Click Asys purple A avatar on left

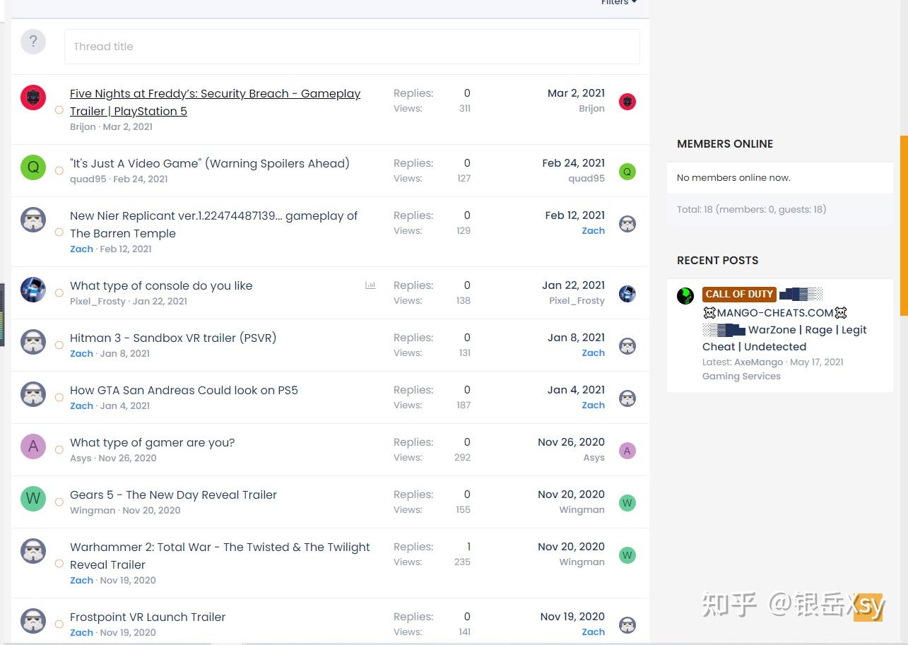(33, 446)
